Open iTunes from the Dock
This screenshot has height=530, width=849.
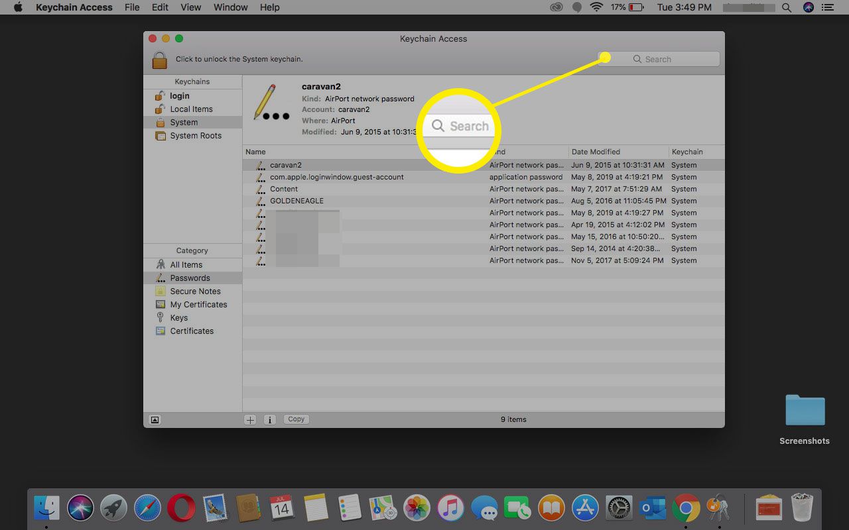(x=451, y=509)
